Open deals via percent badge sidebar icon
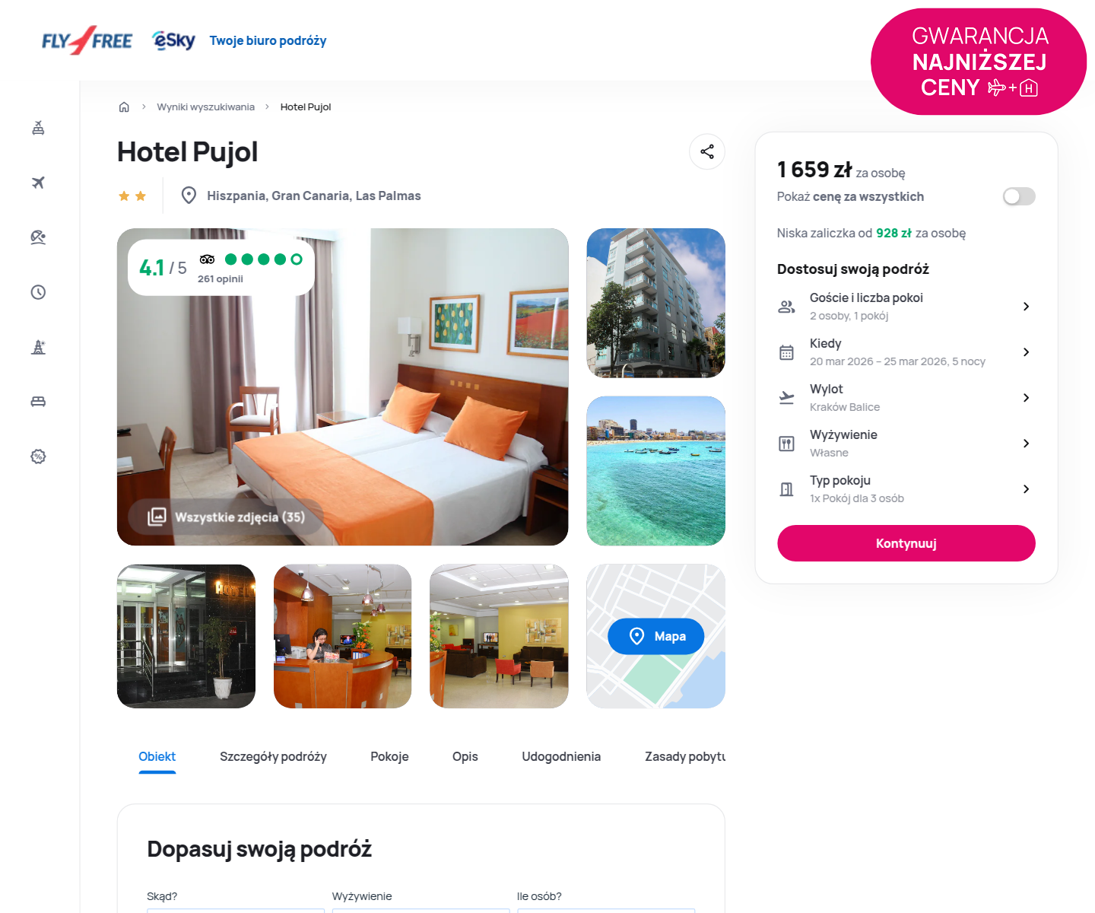This screenshot has width=1095, height=913. [38, 456]
